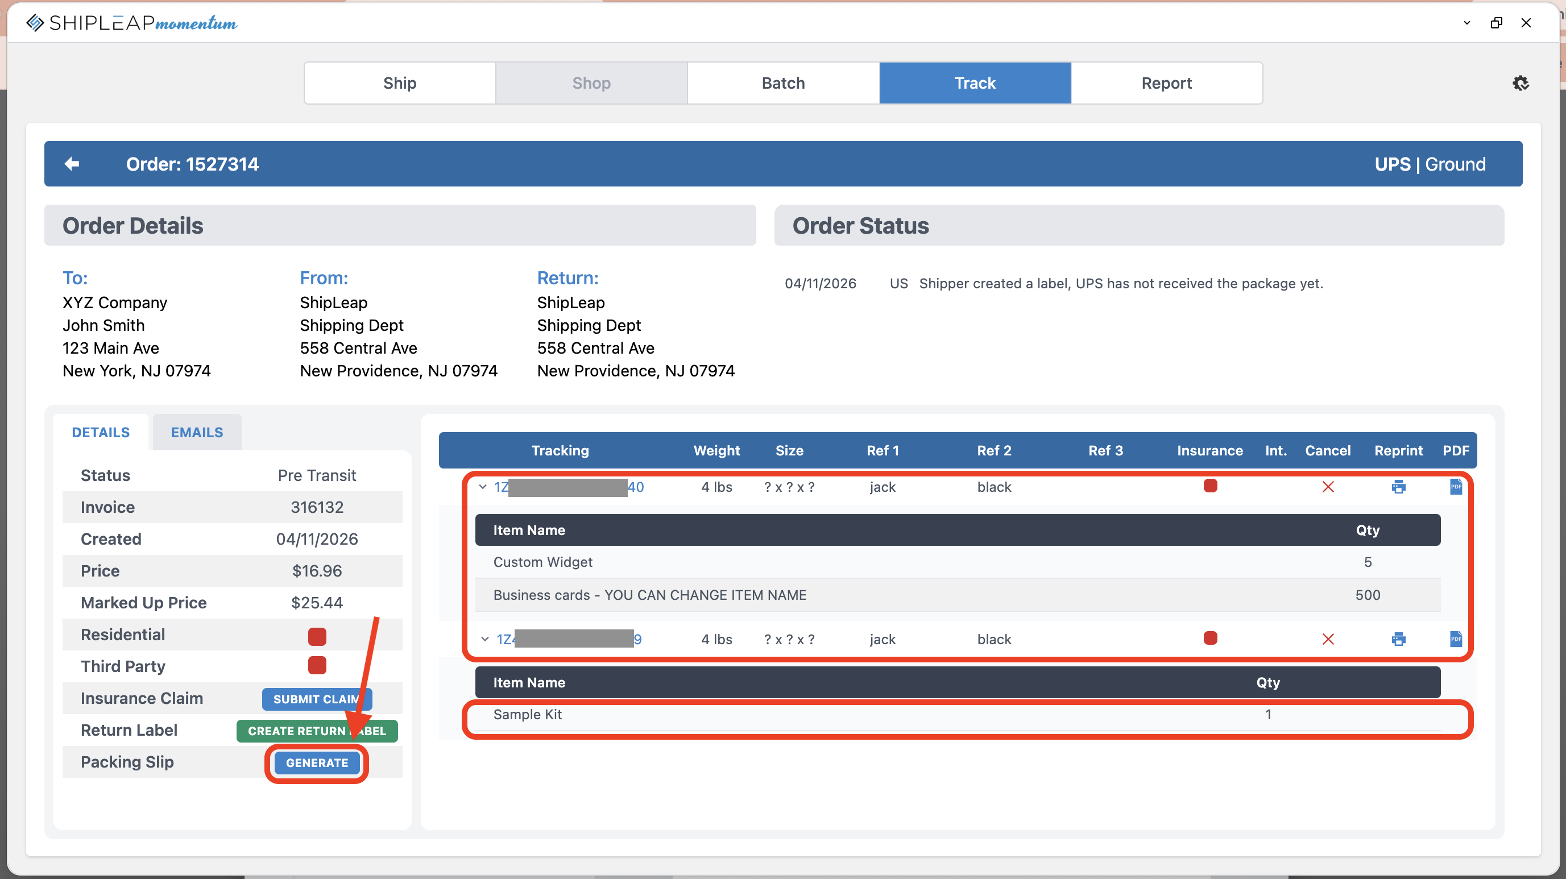Open the window dropdown chevron in title bar
This screenshot has width=1566, height=879.
click(x=1466, y=23)
